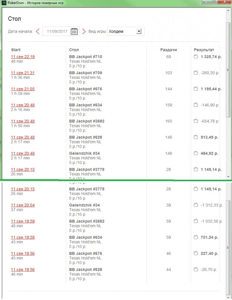Open the Вид игры dropdown showing Холдем
Screen dimensions: 232x300
126,31
